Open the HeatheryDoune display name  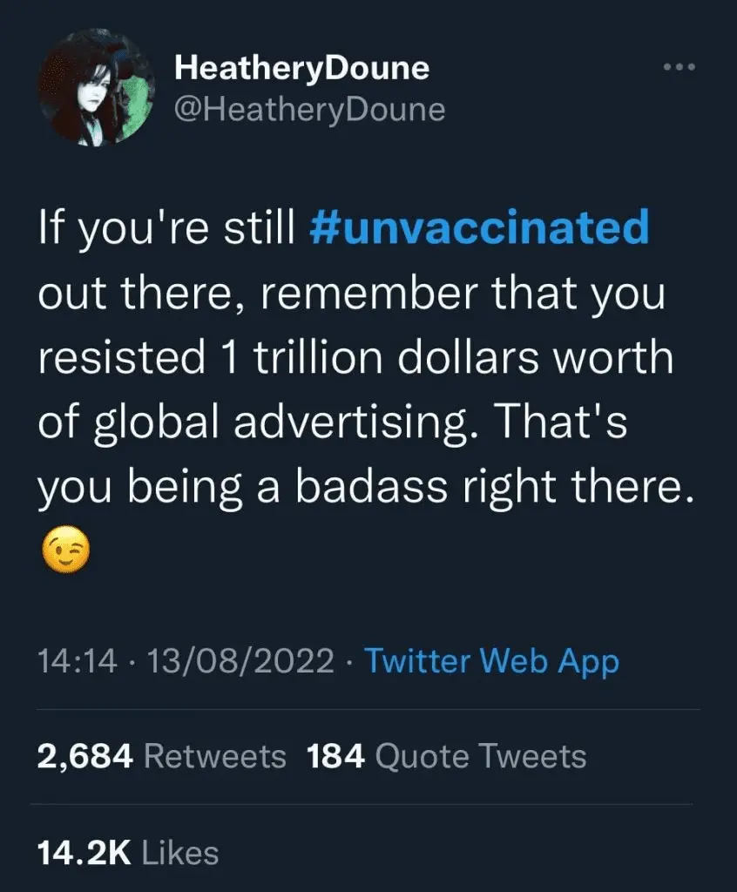tap(302, 68)
